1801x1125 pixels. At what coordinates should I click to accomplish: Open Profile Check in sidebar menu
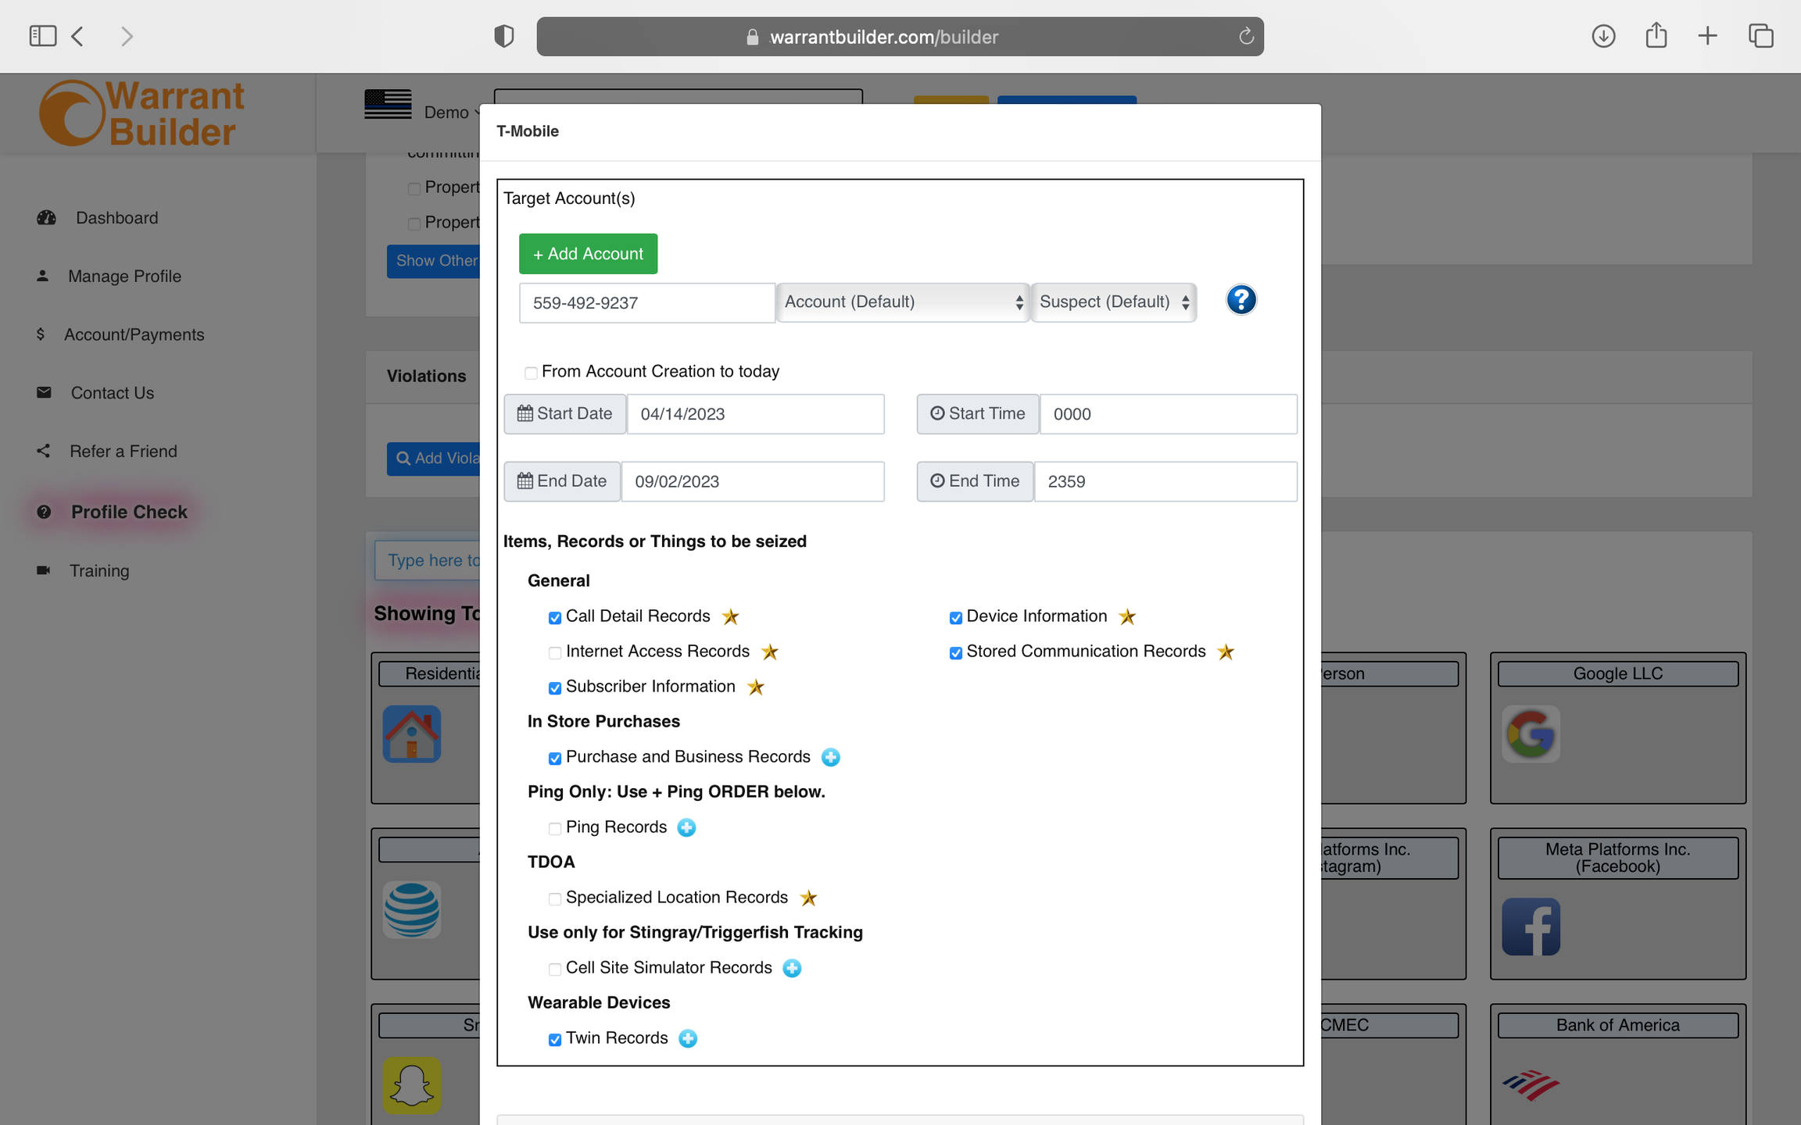point(129,512)
